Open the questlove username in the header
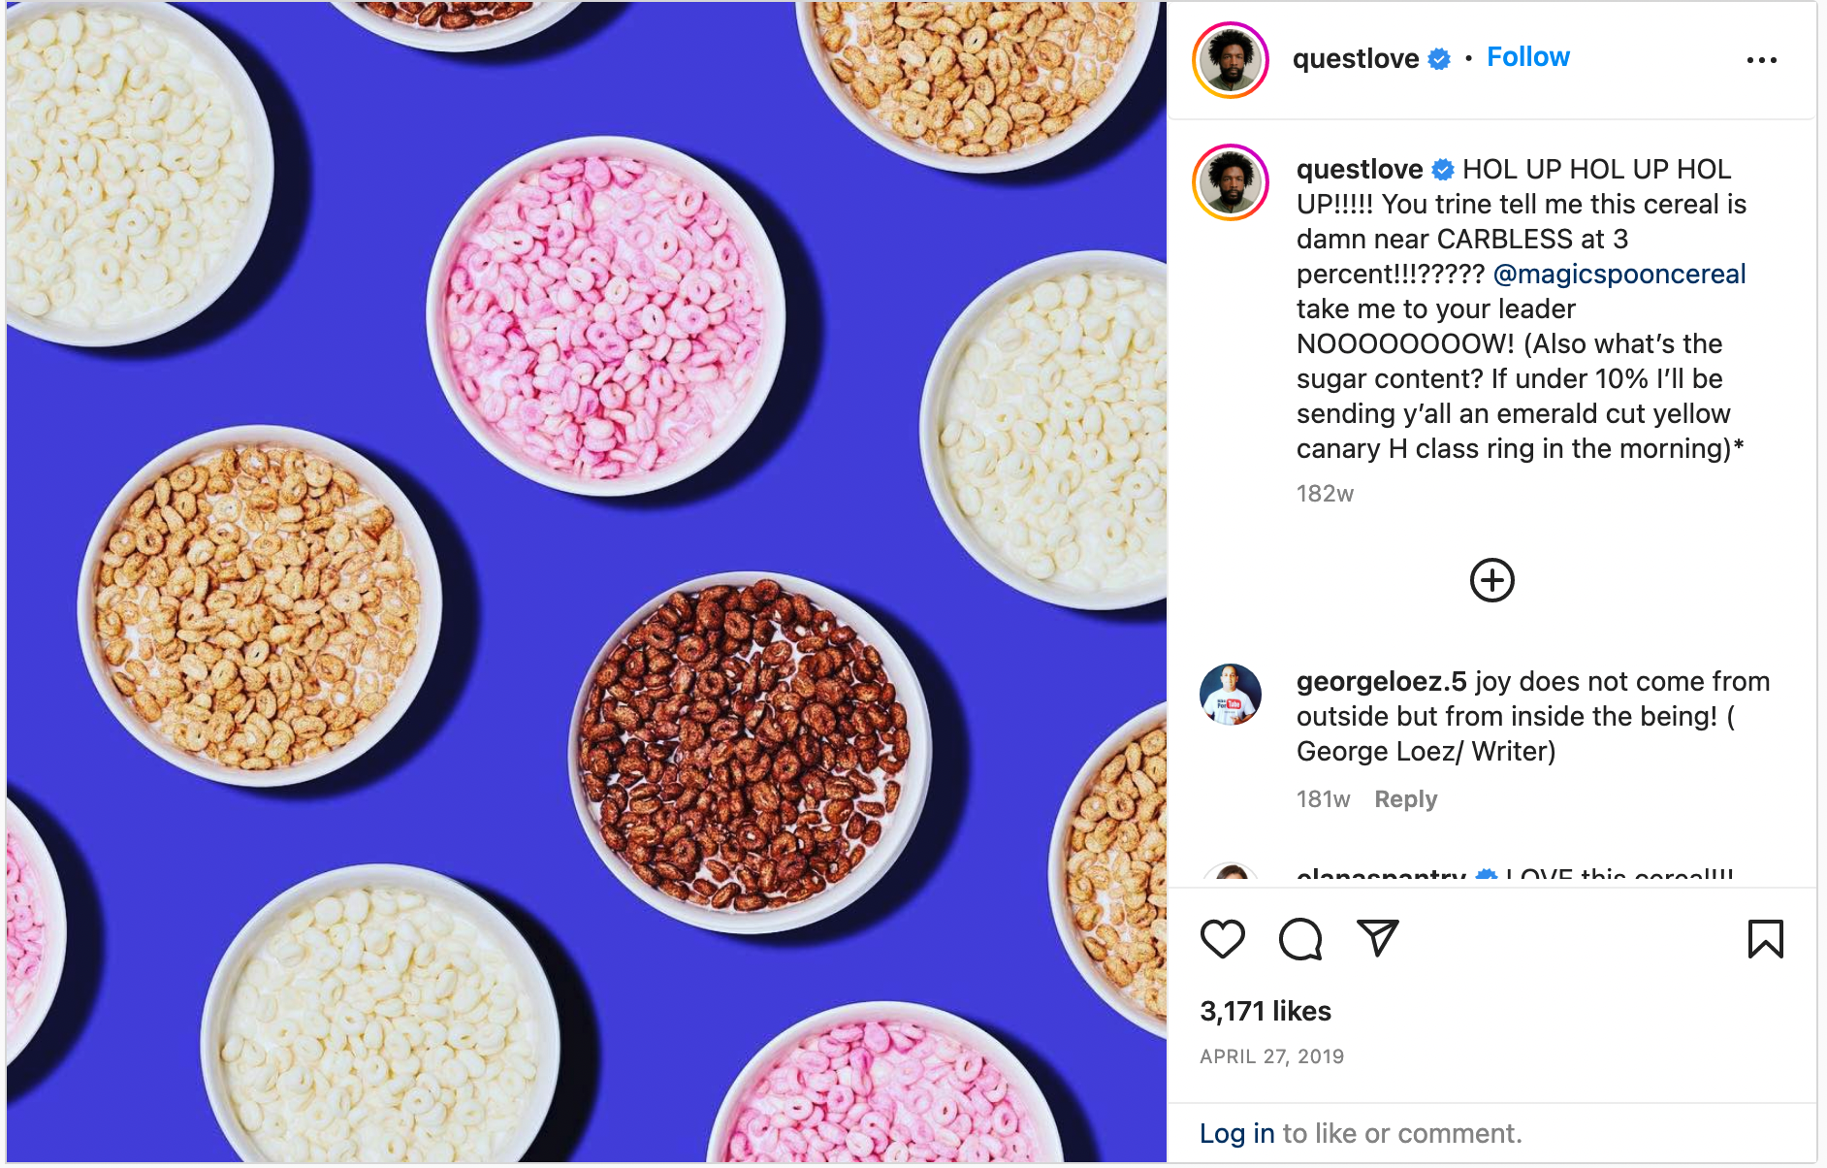Screen dimensions: 1827x1168 point(1356,58)
